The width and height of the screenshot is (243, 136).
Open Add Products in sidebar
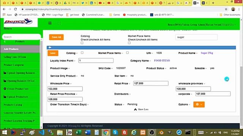(20, 49)
